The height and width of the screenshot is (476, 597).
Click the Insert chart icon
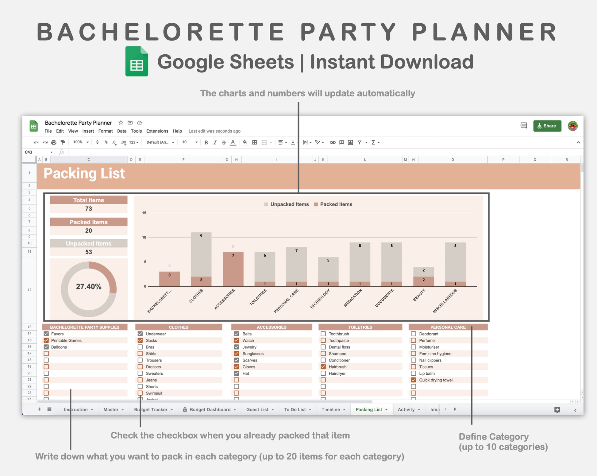pyautogui.click(x=350, y=142)
